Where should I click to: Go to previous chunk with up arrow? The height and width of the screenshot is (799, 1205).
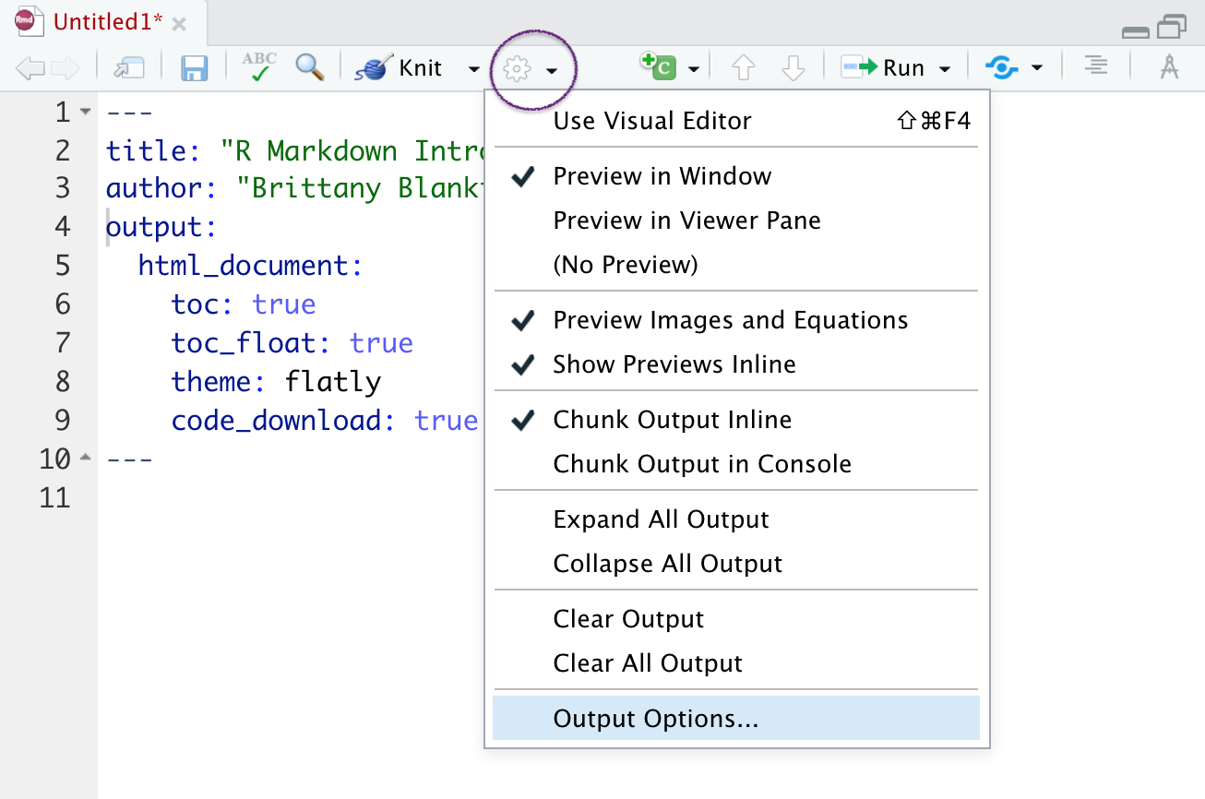coord(743,68)
